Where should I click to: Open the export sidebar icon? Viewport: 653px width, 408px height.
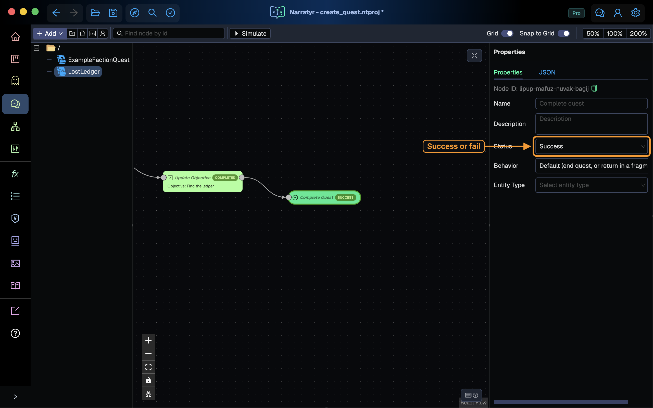point(15,311)
